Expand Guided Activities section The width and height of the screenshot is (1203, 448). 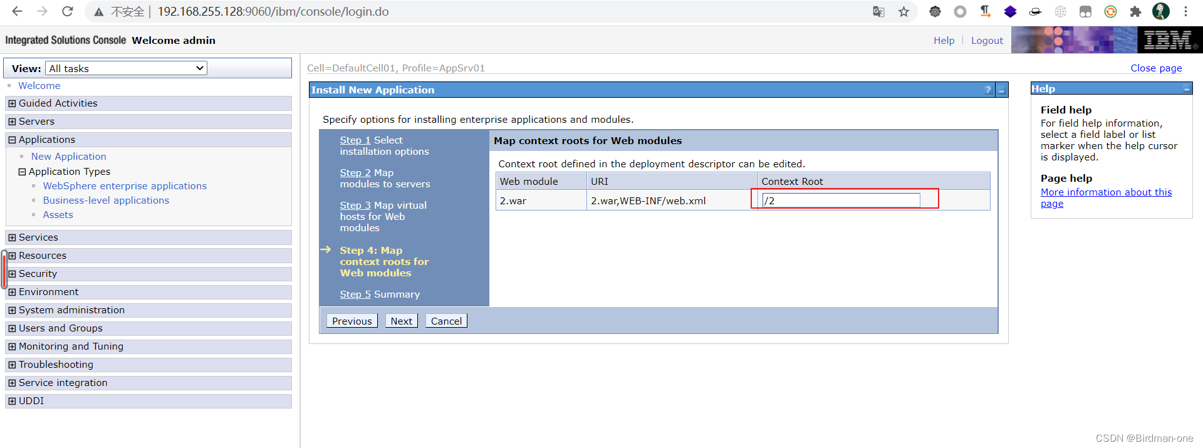(12, 103)
